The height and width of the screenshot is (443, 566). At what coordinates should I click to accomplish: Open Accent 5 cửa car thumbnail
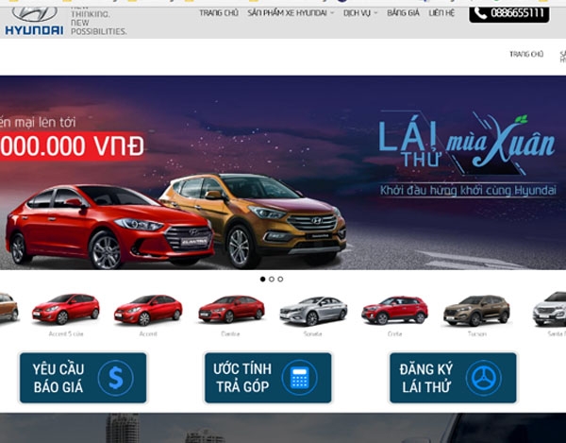(x=66, y=309)
